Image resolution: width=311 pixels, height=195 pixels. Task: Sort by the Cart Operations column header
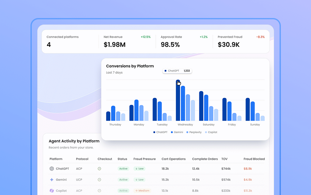pyautogui.click(x=174, y=159)
